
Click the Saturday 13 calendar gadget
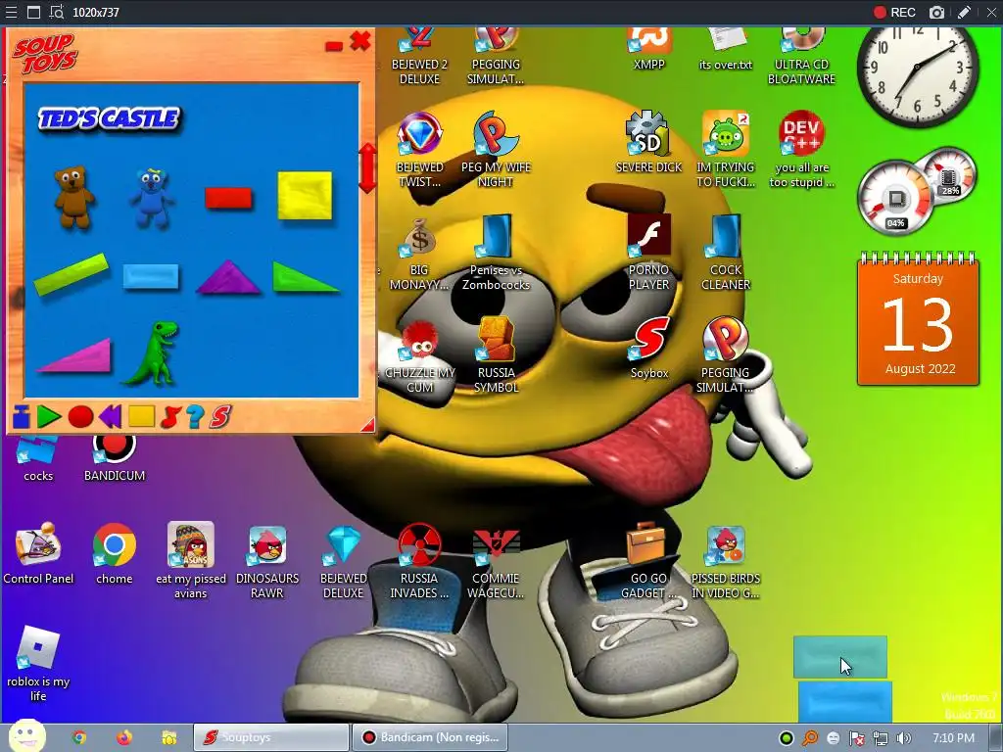[918, 320]
